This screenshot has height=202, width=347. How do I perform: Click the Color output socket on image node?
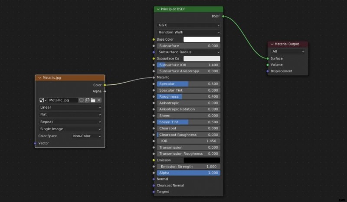point(105,85)
